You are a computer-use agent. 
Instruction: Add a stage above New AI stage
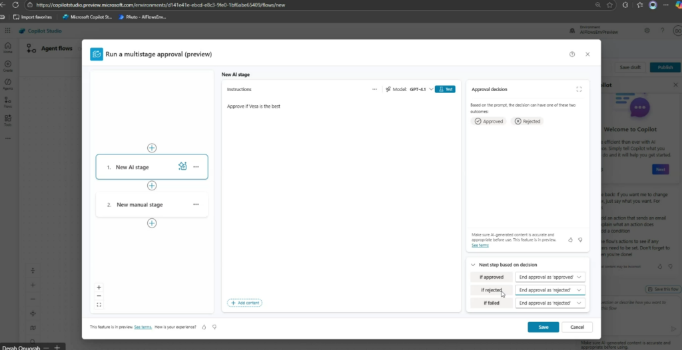[x=152, y=147]
